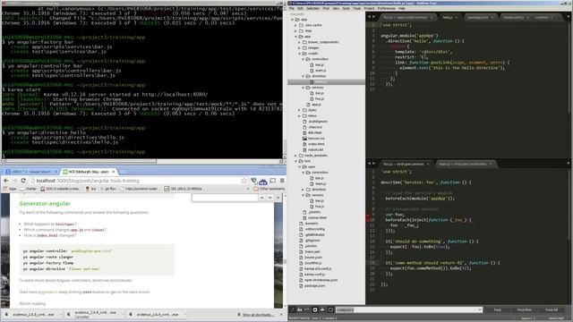Open find history dropdown arrow in Sublime
573x322 pixels.
(480, 309)
